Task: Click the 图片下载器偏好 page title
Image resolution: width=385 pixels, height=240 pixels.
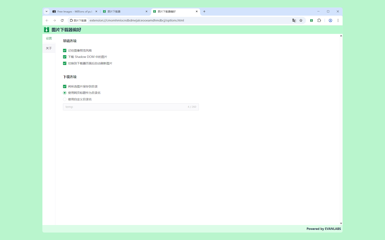Action: pyautogui.click(x=66, y=30)
